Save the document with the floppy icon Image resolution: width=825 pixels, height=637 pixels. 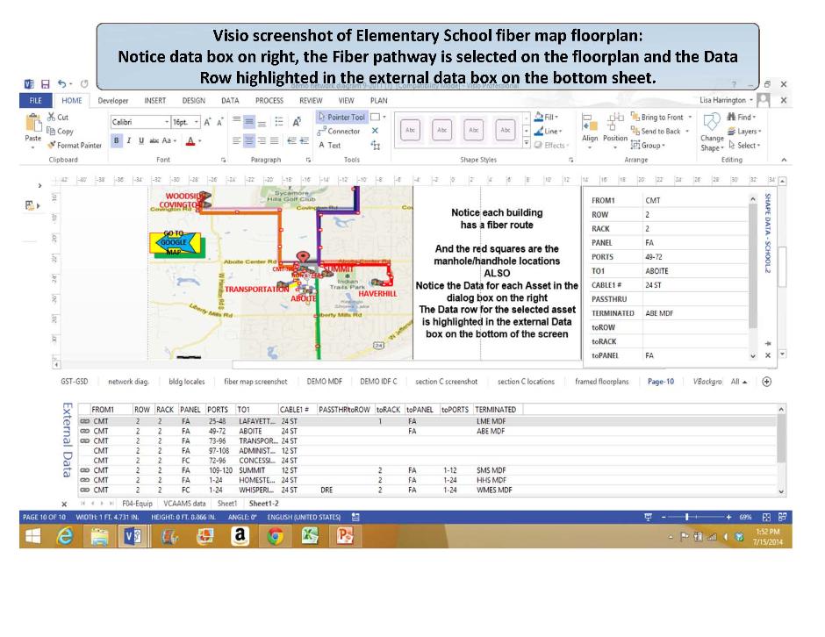tap(46, 84)
